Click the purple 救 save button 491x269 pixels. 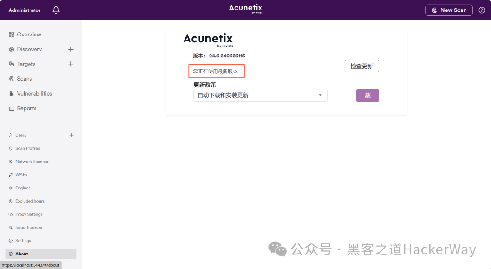click(x=368, y=95)
